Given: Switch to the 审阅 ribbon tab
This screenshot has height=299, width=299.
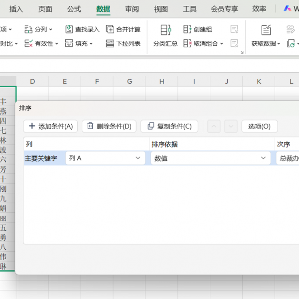Looking at the screenshot, I should 132,9.
